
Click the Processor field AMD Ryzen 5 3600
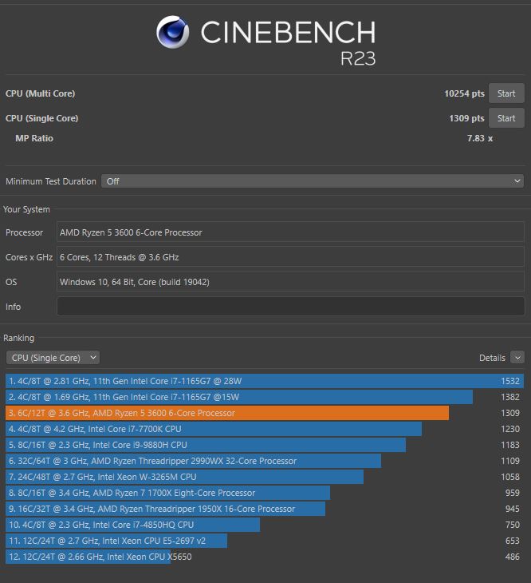290,232
